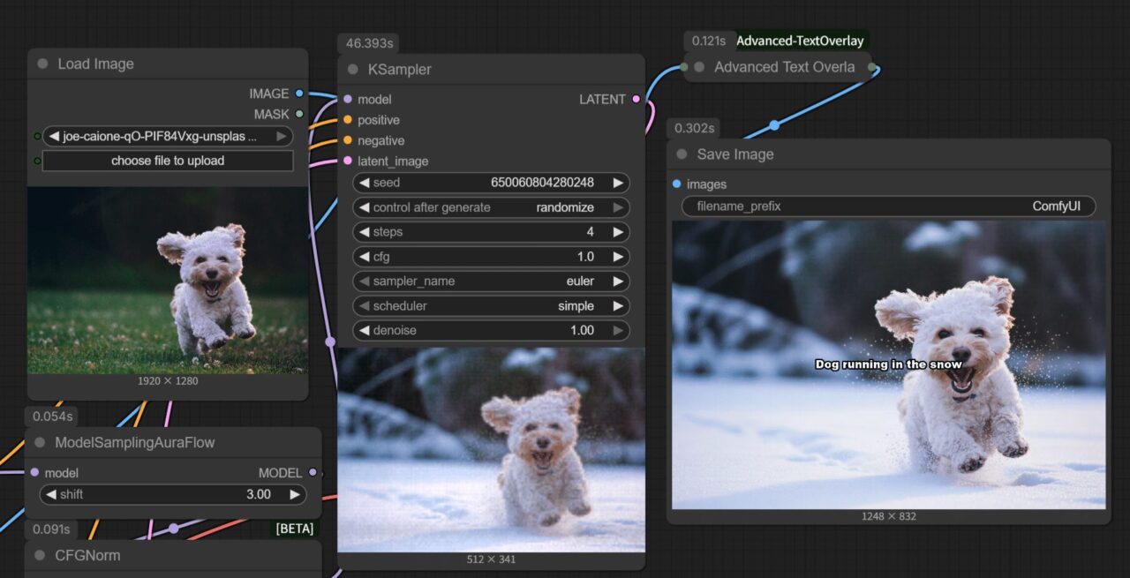The height and width of the screenshot is (578, 1130).
Task: Click the KSampler preview image of snowy dog
Action: pos(492,450)
